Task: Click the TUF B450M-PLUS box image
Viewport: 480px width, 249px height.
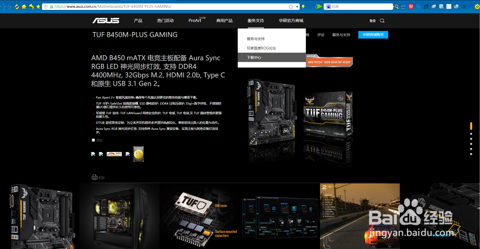Action: pyautogui.click(x=328, y=115)
